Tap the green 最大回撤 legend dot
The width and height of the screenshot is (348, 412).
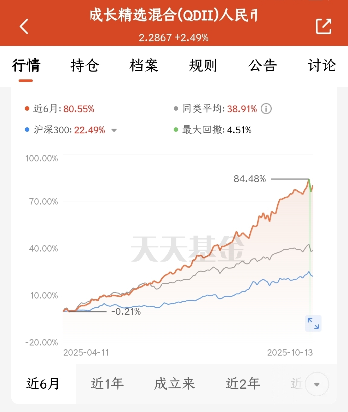176,130
